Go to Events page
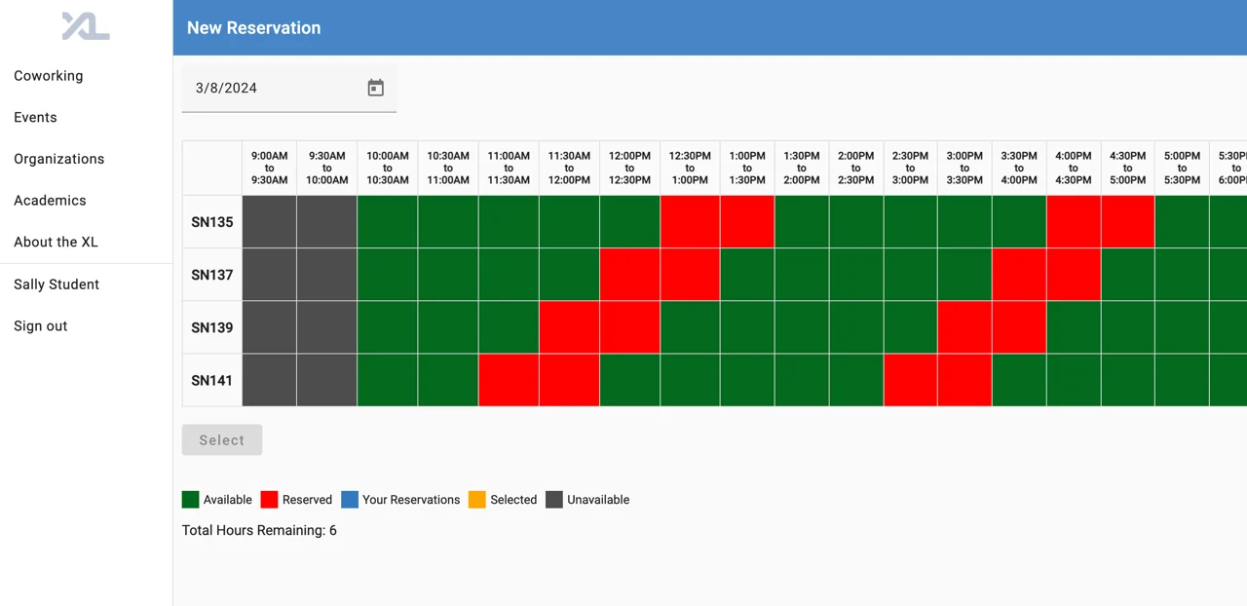This screenshot has height=606, width=1247. point(35,118)
